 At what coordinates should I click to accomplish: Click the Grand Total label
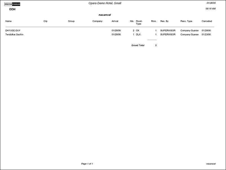(138, 45)
